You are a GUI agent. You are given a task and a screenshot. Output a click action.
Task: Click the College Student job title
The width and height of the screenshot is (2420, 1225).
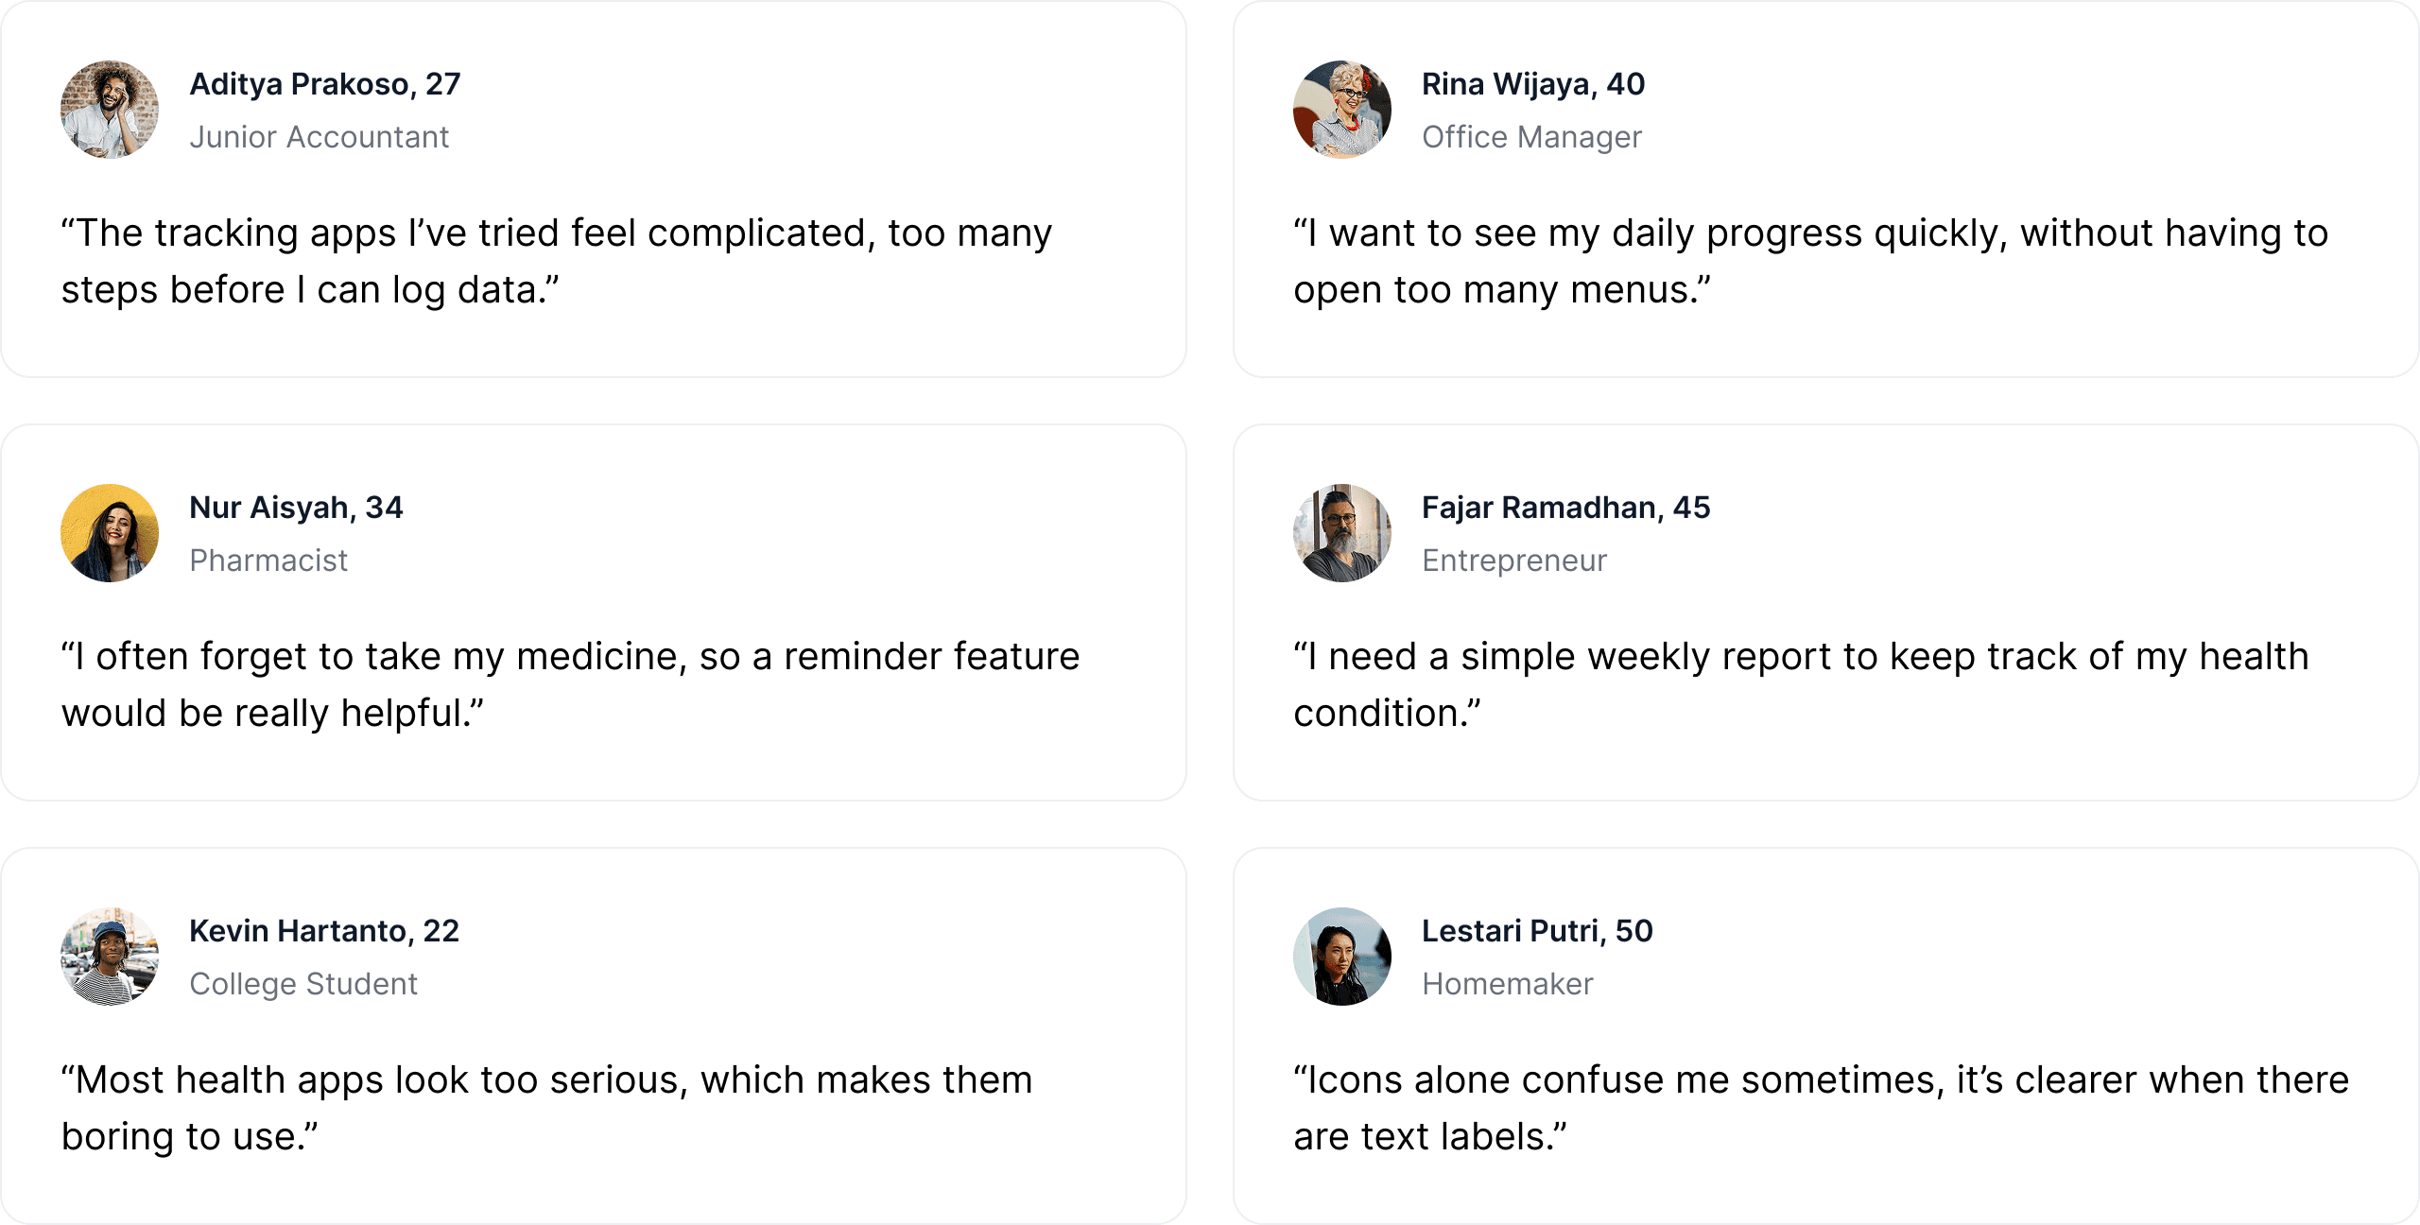point(303,984)
